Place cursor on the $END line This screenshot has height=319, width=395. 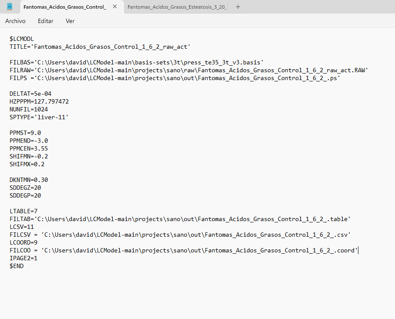(x=17, y=266)
